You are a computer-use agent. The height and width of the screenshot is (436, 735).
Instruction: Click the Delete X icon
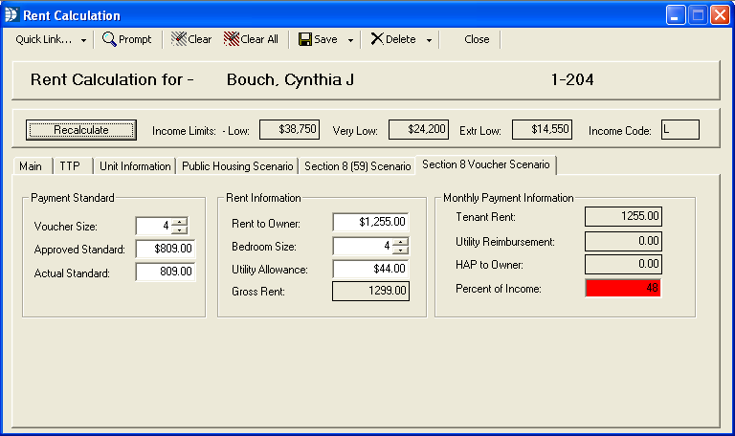377,39
